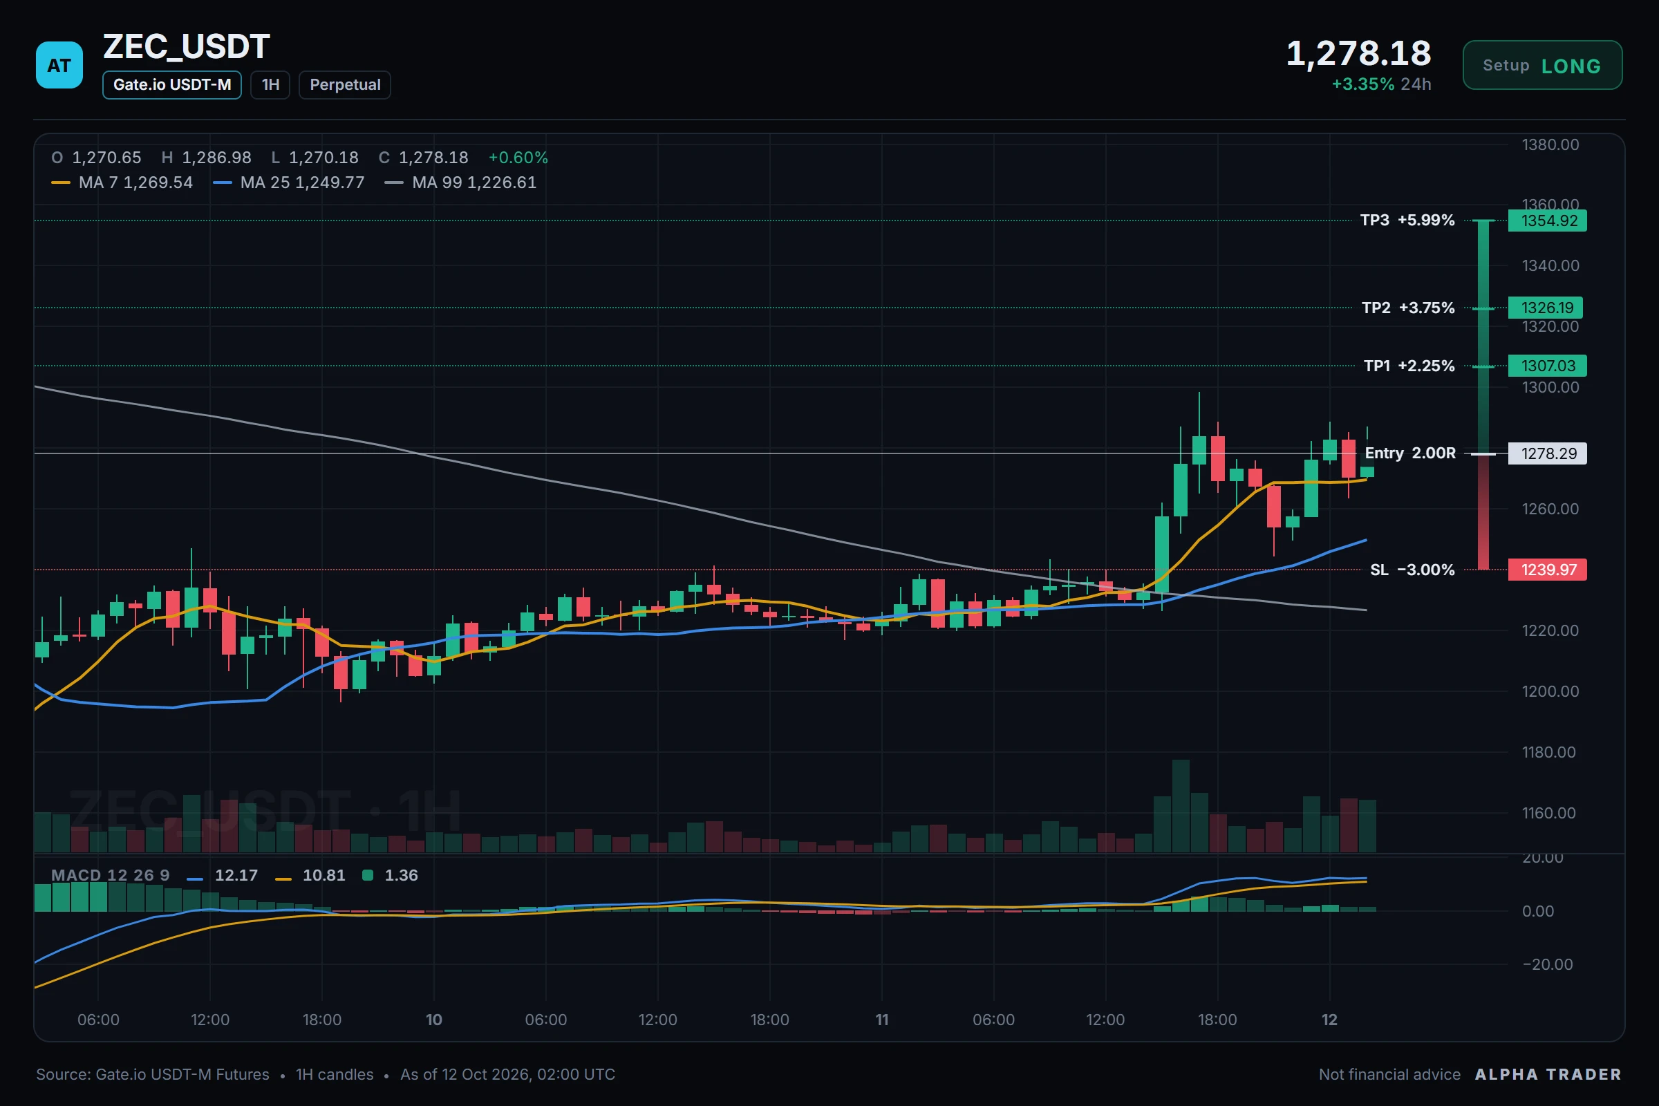Click the high value 1,286.98
The height and width of the screenshot is (1106, 1659).
point(216,158)
